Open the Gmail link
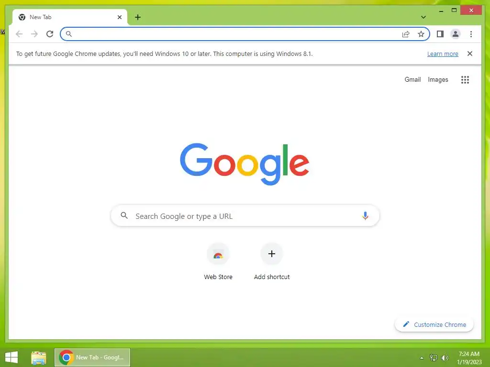Screen dimensions: 490x367 coord(412,80)
